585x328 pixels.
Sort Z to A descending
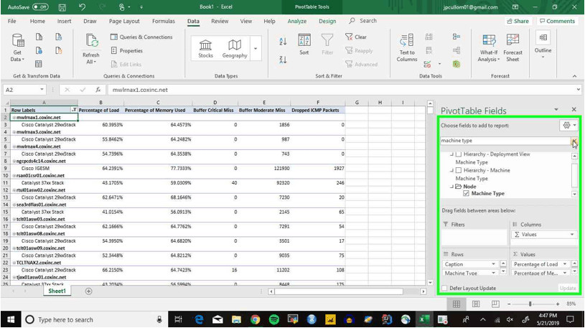(283, 60)
